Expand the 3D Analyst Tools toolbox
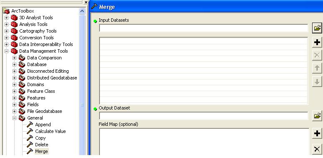323x158 pixels. click(x=6, y=18)
